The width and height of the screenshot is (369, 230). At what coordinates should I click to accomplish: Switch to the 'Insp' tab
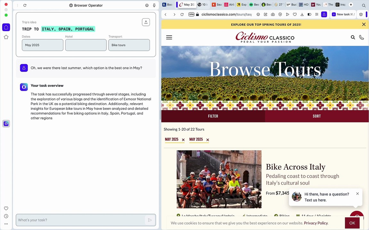pyautogui.click(x=340, y=4)
